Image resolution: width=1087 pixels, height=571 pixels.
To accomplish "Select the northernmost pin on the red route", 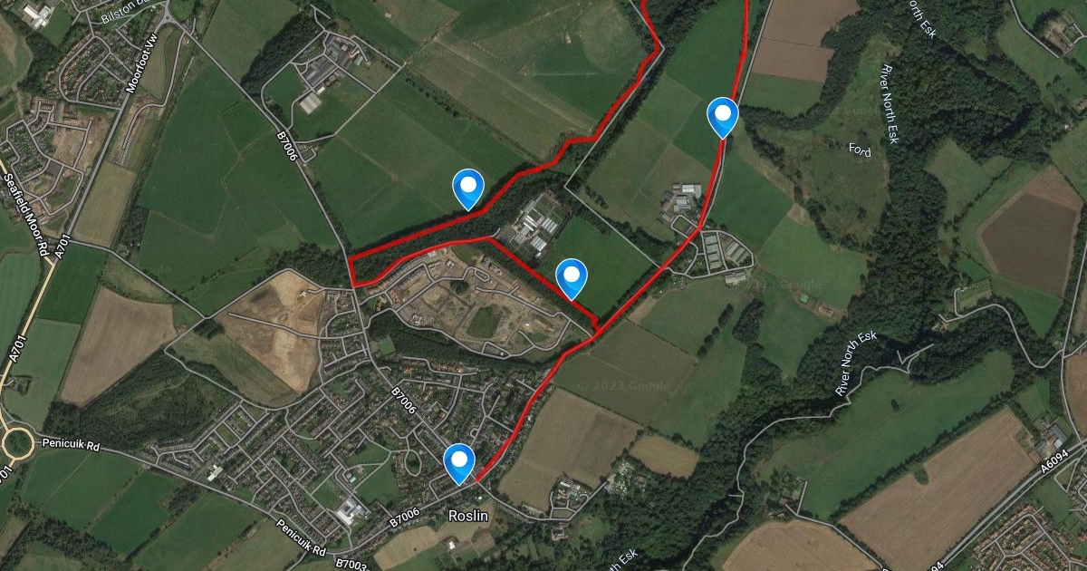I will [x=722, y=118].
